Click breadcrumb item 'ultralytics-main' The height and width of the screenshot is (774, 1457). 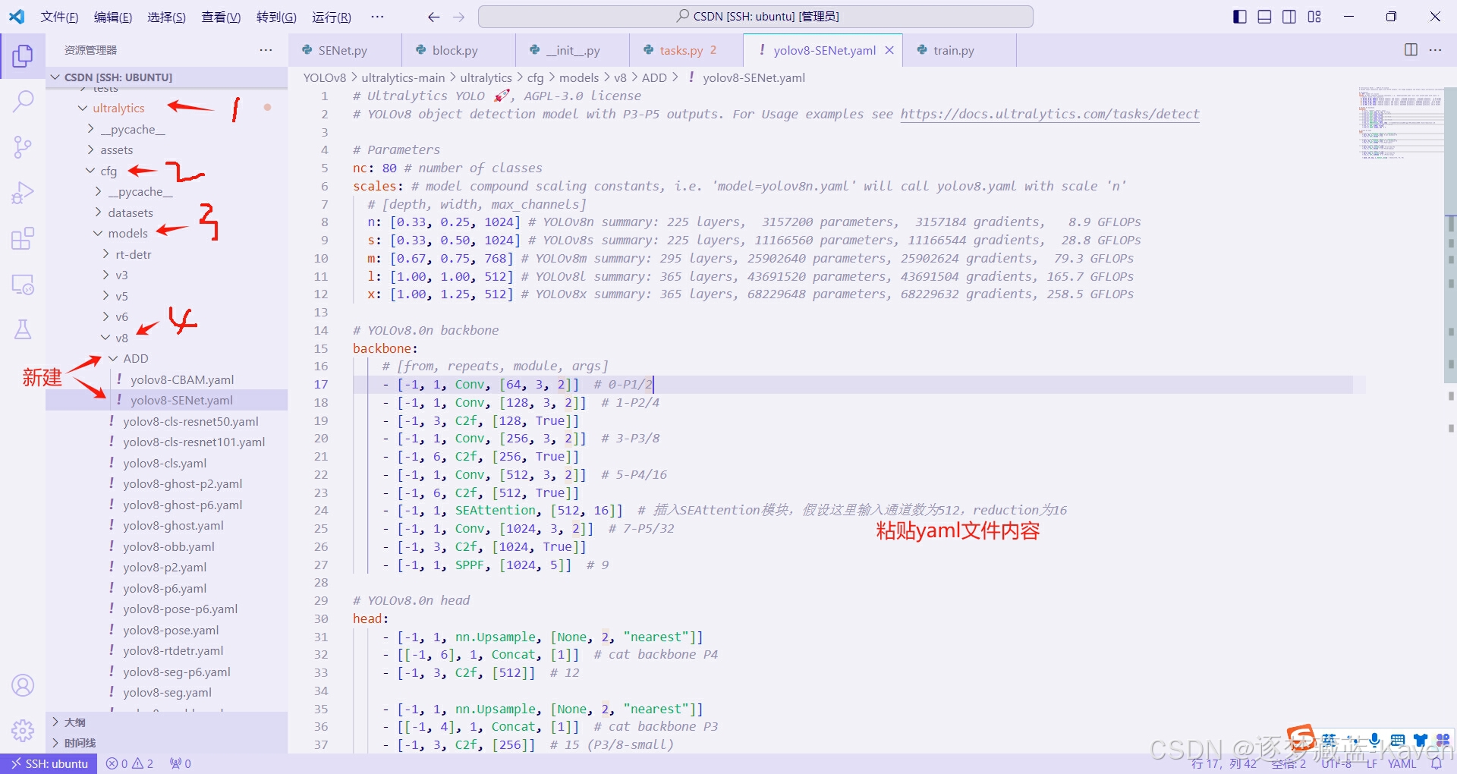(403, 77)
